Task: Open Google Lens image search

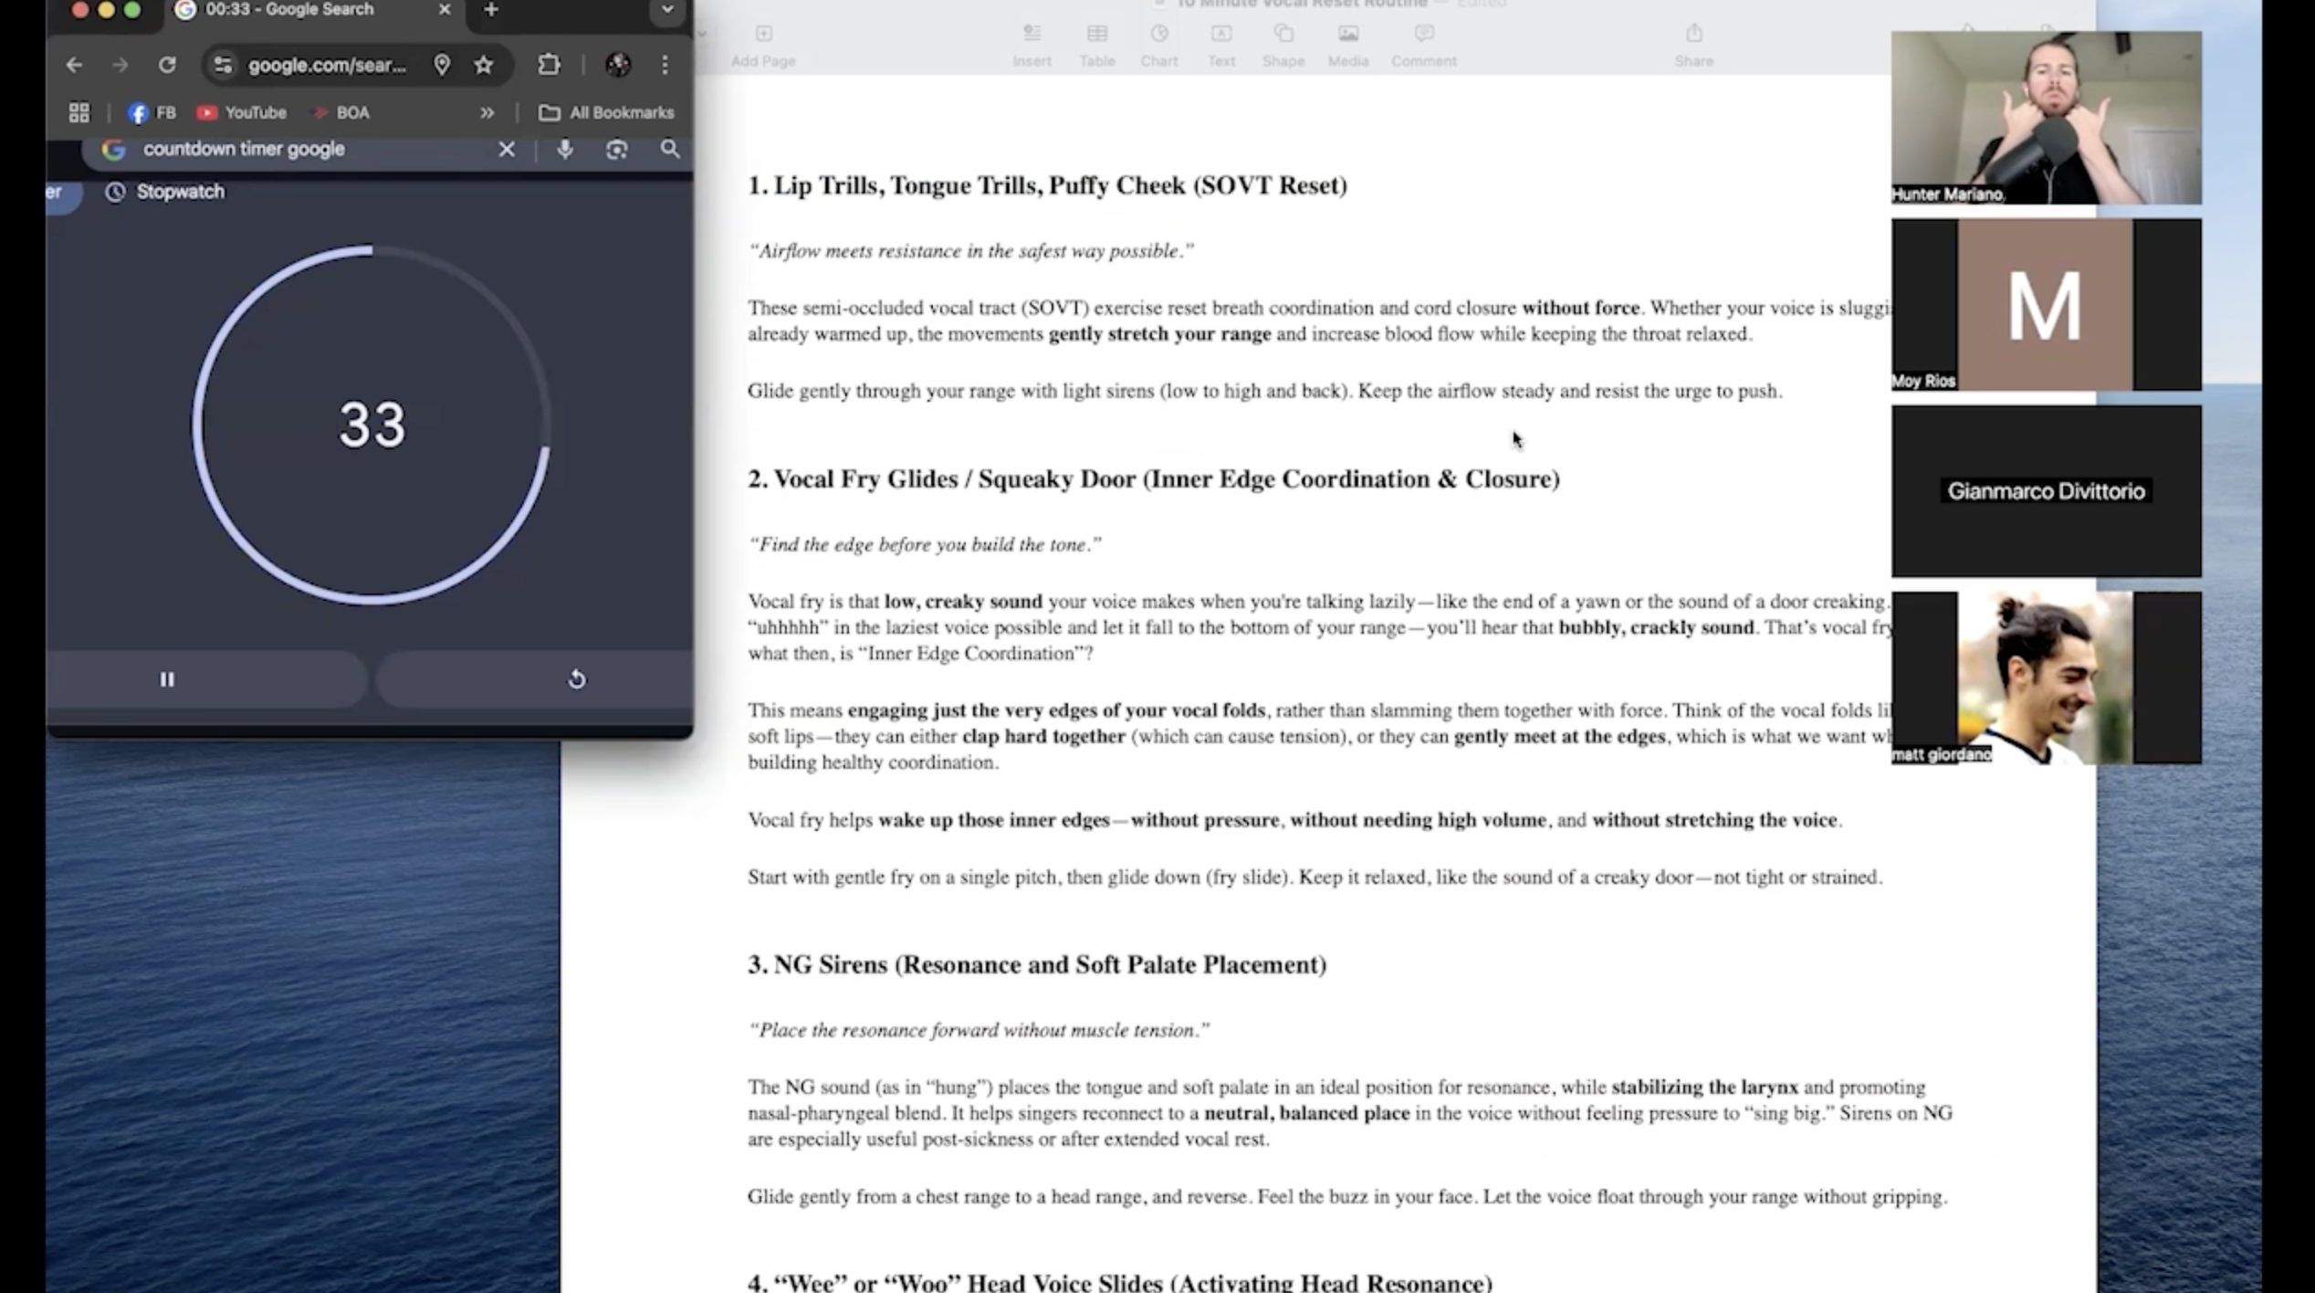Action: pyautogui.click(x=617, y=149)
